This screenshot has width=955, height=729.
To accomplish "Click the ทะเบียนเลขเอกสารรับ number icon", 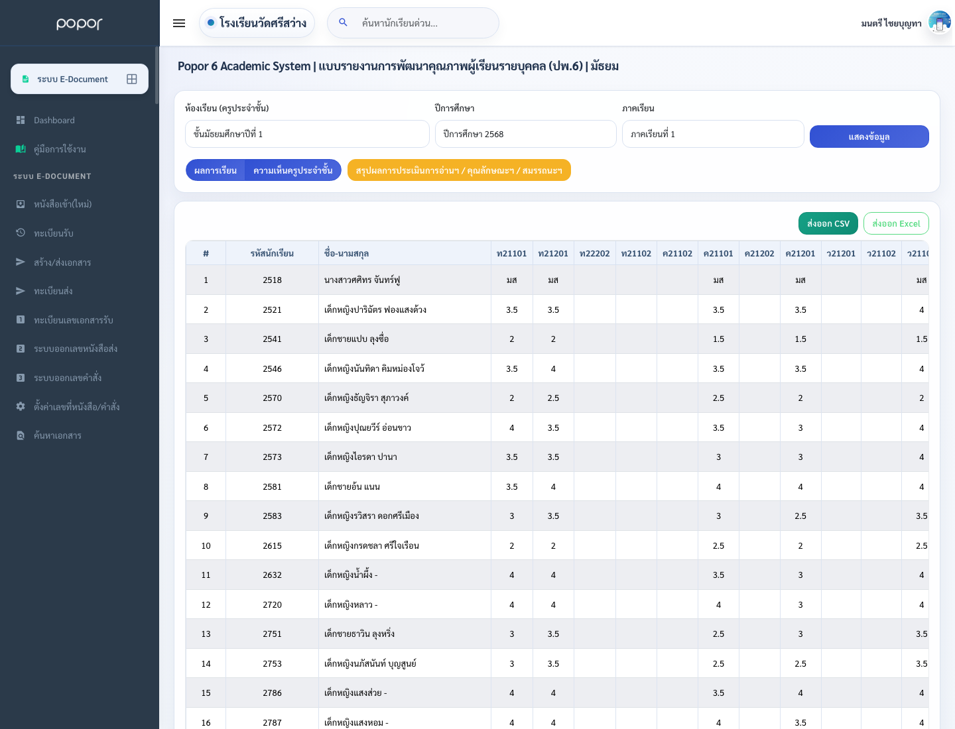I will pos(21,319).
